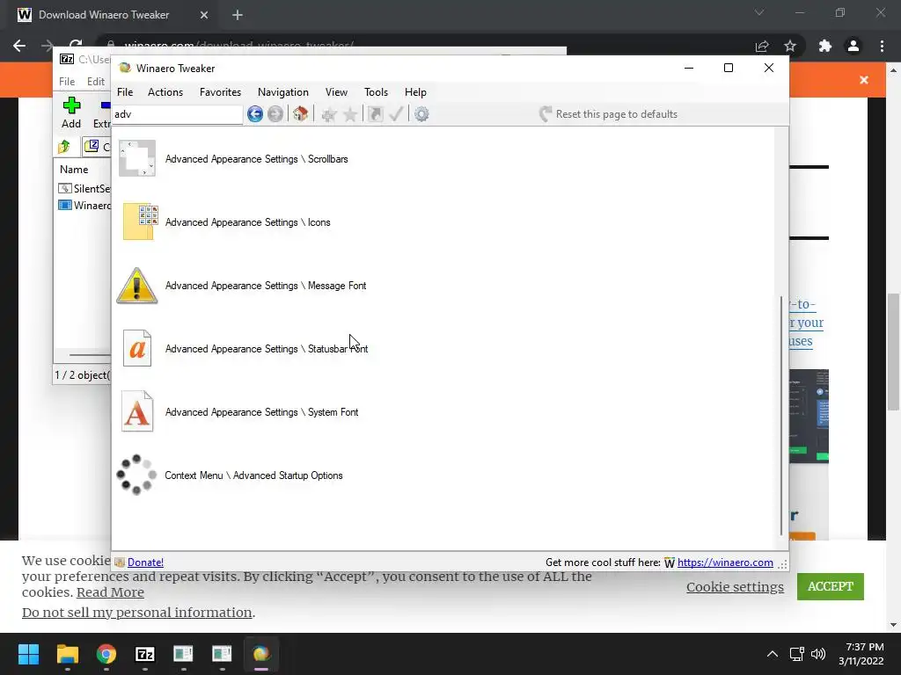The width and height of the screenshot is (901, 675).
Task: Click the Winaero Tweaker taskbar icon
Action: tap(260, 654)
